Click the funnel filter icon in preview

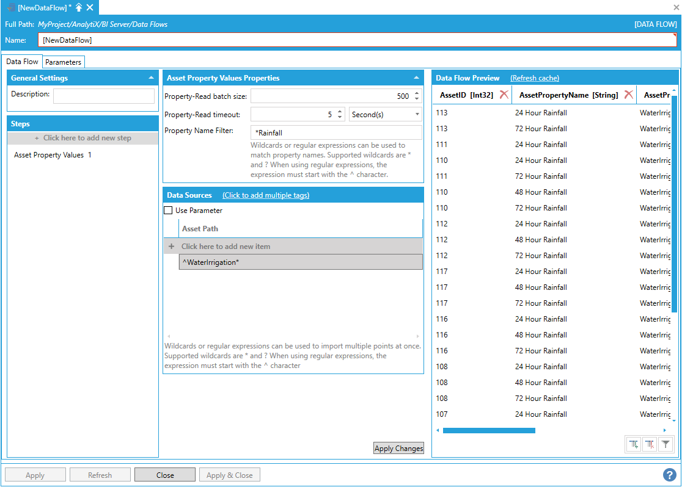click(x=665, y=445)
